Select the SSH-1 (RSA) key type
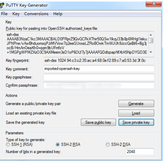Screen dimensions: 163x161 click(x=8, y=145)
